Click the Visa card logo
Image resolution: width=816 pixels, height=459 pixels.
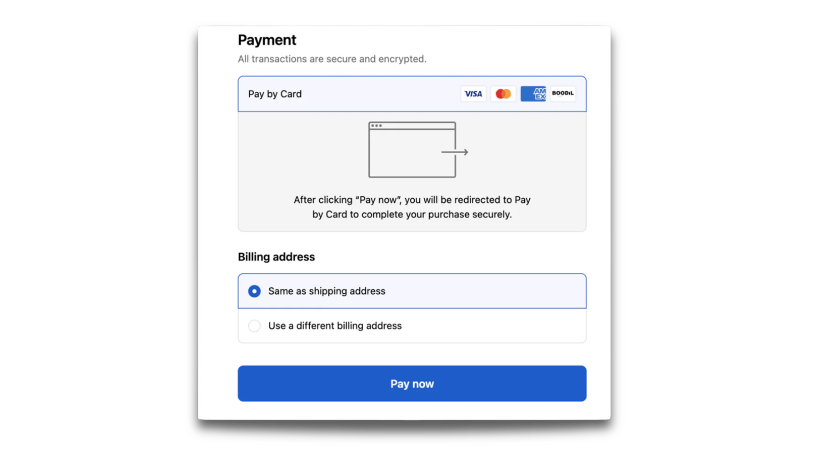pyautogui.click(x=473, y=94)
